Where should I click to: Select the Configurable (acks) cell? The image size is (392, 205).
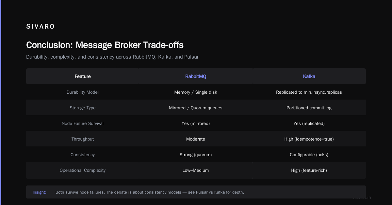click(x=309, y=155)
